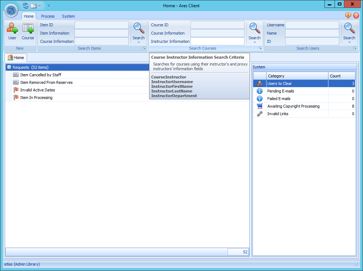Viewport: 363px width, 271px height.
Task: Click the orange info speech bubble icon
Action: (x=348, y=15)
